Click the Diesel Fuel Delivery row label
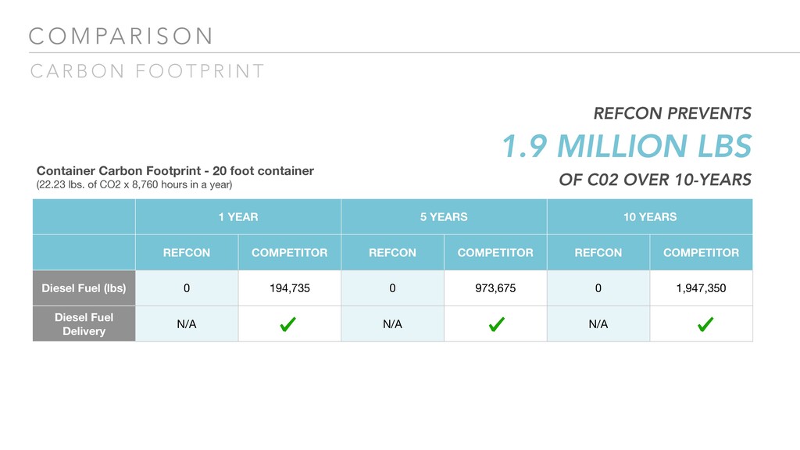 tap(84, 324)
